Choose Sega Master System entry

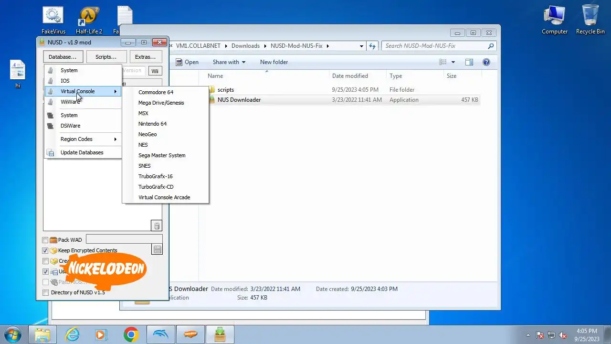(x=165, y=155)
